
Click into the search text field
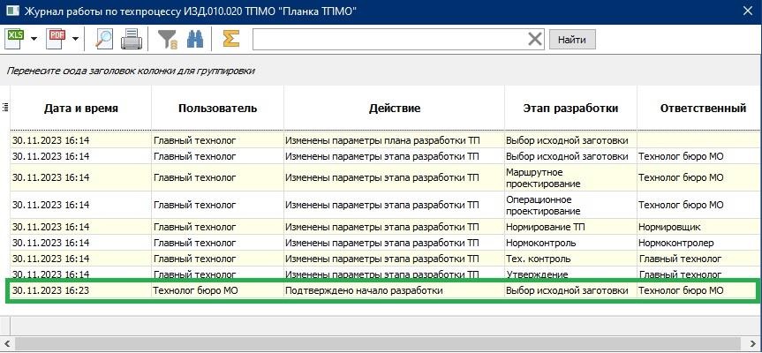tap(389, 39)
